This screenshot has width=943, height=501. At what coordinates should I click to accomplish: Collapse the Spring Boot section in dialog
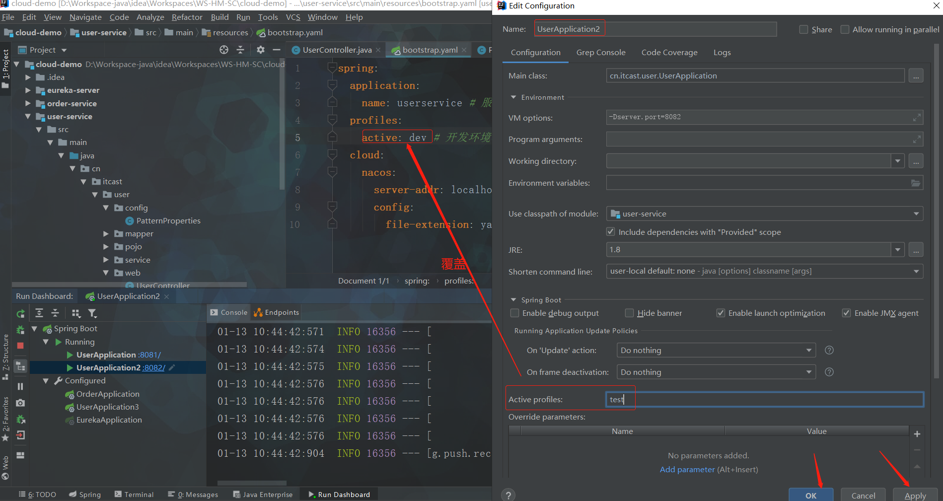coord(513,300)
